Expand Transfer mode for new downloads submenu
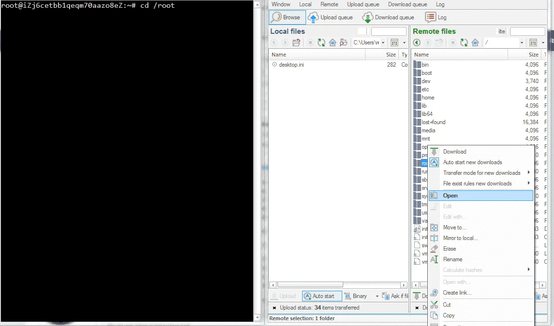The height and width of the screenshot is (326, 554). (481, 173)
